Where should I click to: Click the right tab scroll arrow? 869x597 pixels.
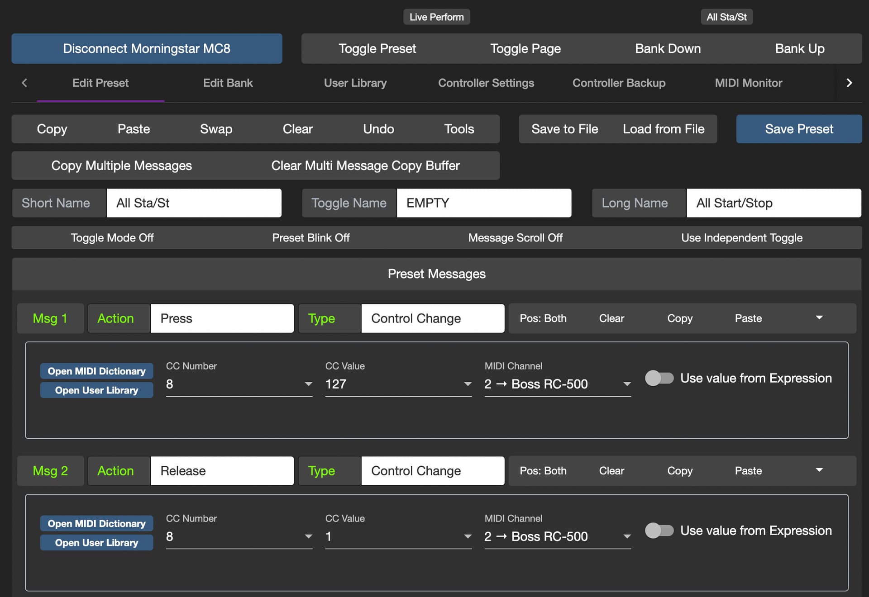(849, 83)
